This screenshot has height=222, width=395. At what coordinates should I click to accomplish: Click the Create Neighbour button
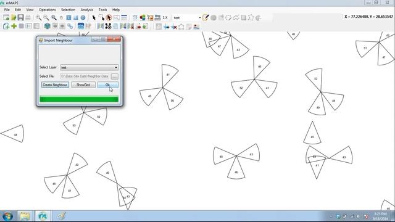[x=55, y=85]
